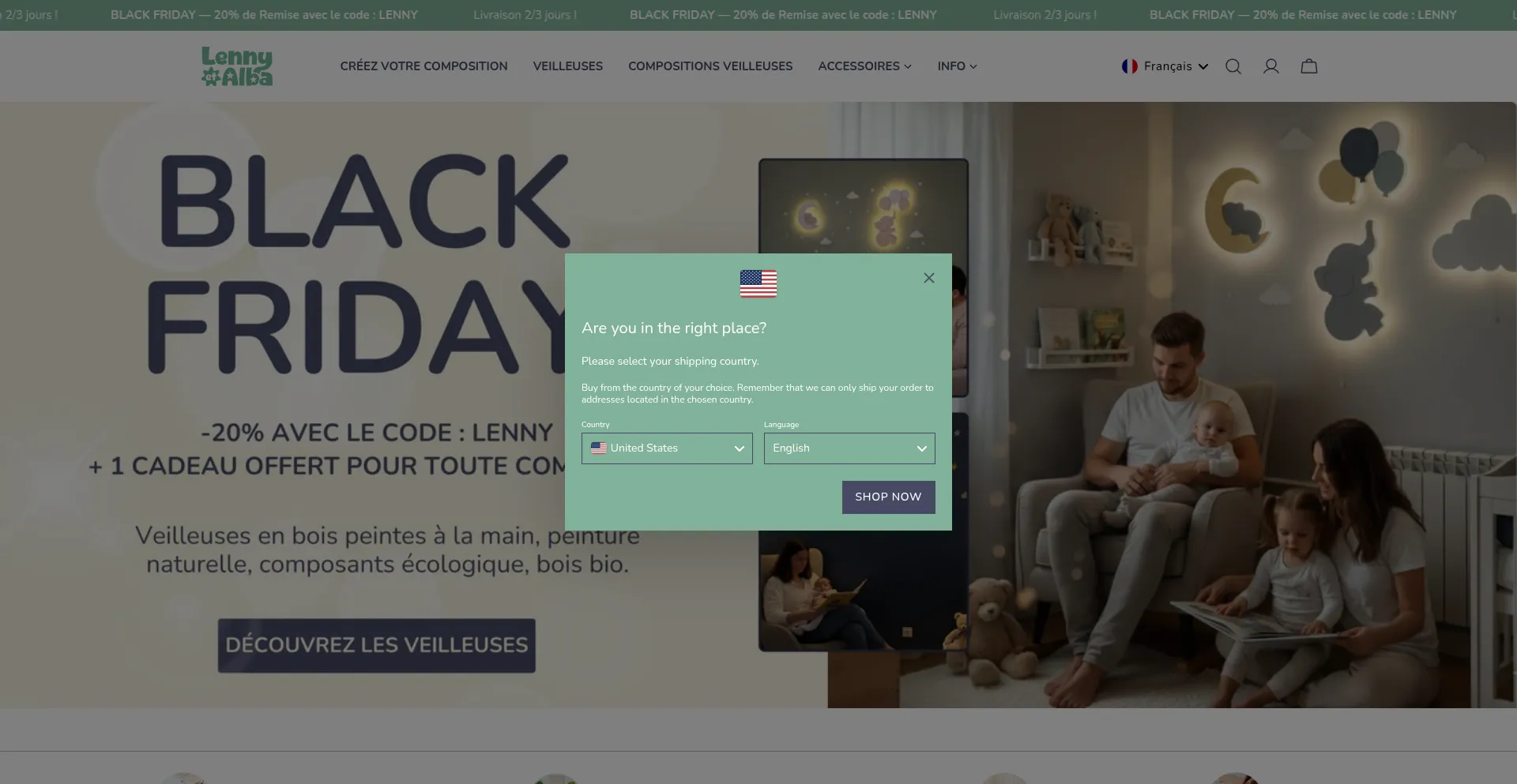1517x784 pixels.
Task: Open Compositions veilleuses menu item
Action: pyautogui.click(x=710, y=66)
